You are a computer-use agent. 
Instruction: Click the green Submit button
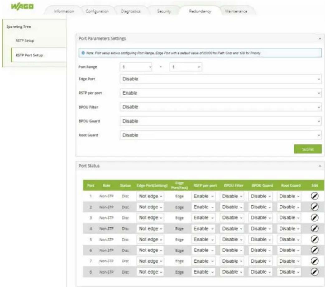pyautogui.click(x=308, y=149)
